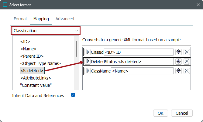Viewport: 203px width, 122px height.
Task: Expand the ClassId mapping row
Action: pyautogui.click(x=88, y=52)
